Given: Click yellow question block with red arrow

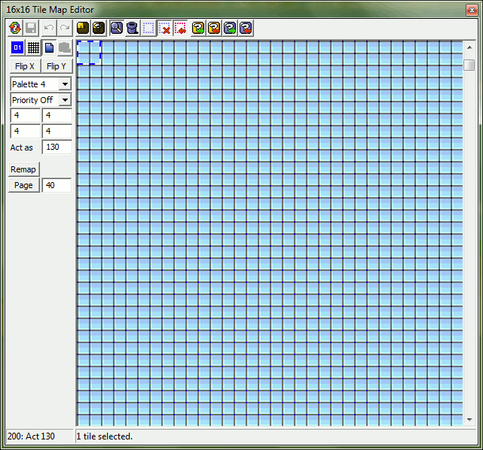Looking at the screenshot, I should pyautogui.click(x=214, y=29).
